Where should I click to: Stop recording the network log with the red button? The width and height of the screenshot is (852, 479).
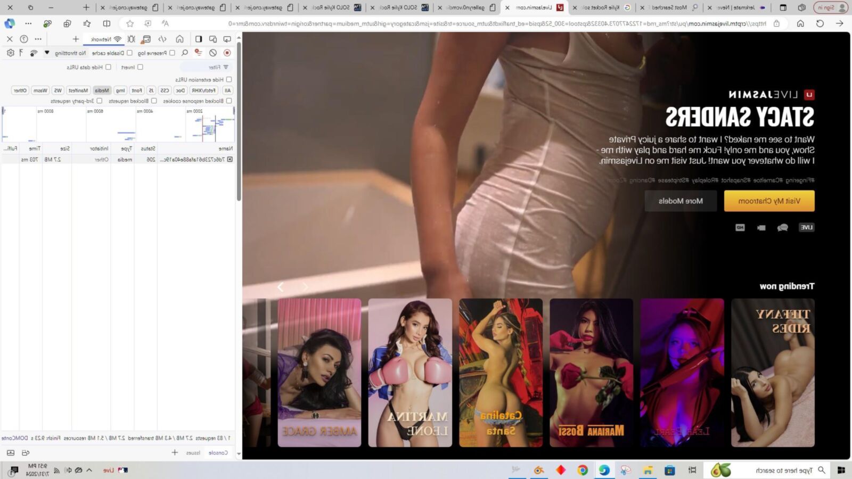[x=227, y=53]
